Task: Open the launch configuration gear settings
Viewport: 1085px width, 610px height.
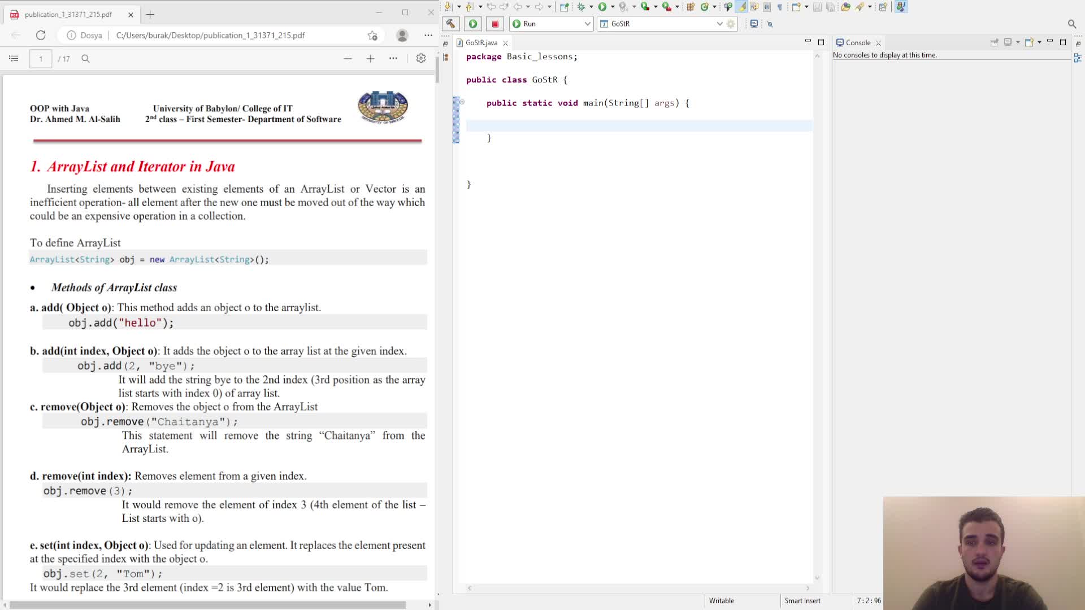Action: click(x=731, y=24)
